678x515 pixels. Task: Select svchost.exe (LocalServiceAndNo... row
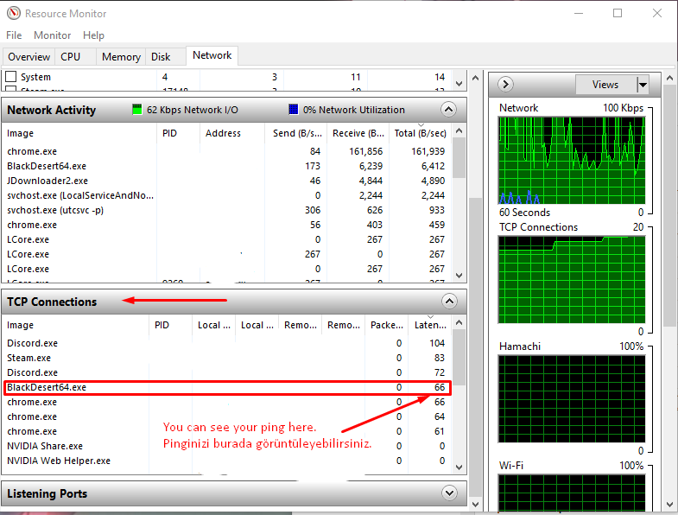226,195
